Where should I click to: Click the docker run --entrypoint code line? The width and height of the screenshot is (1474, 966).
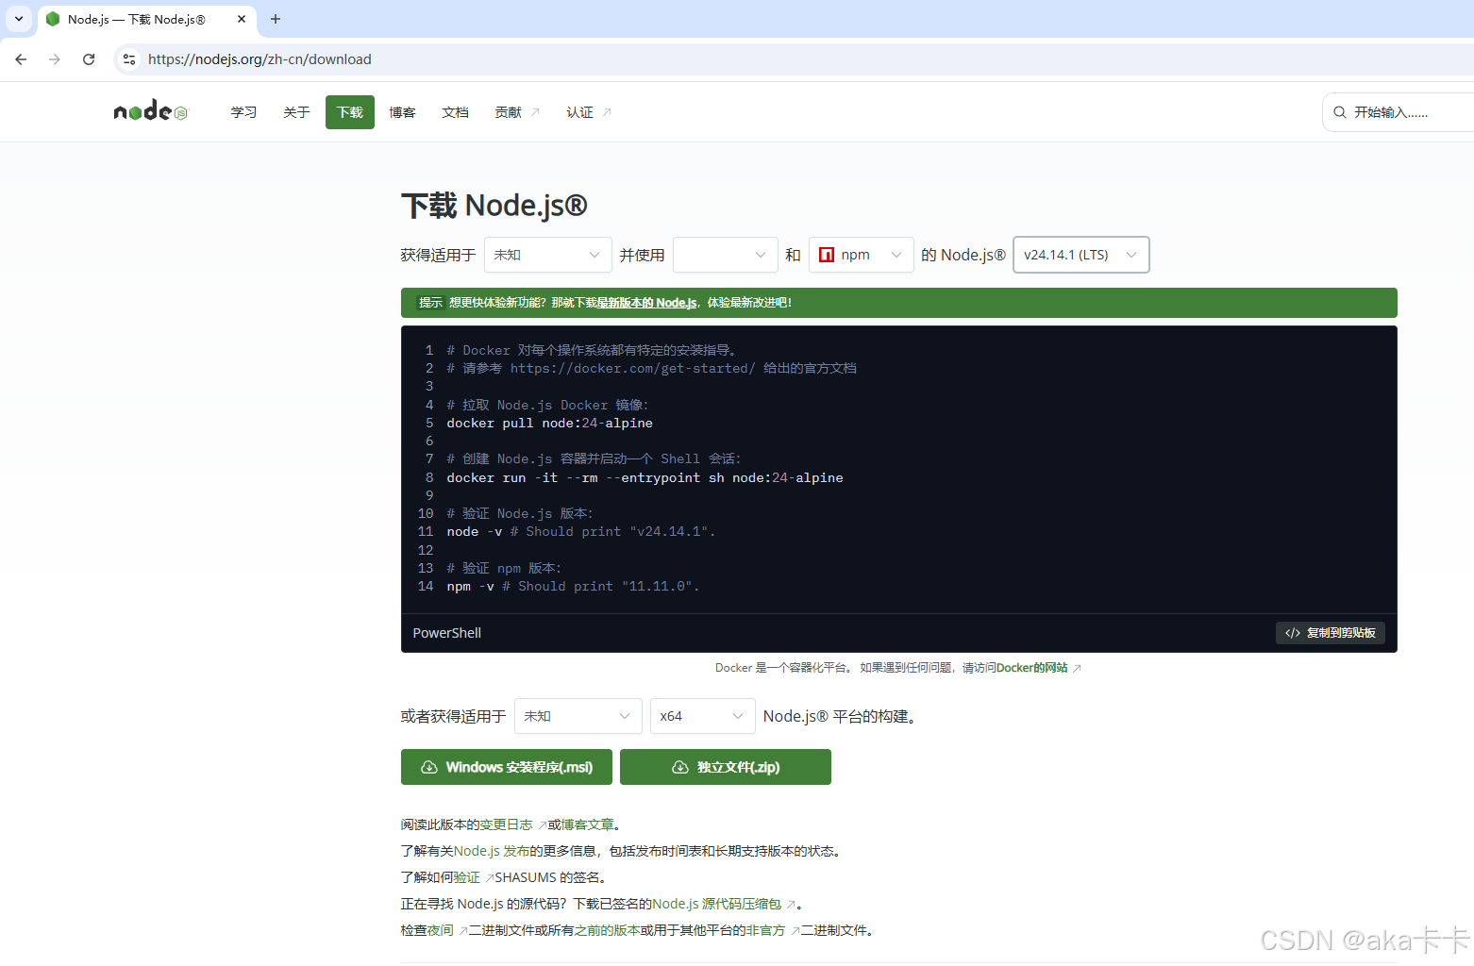645,477
